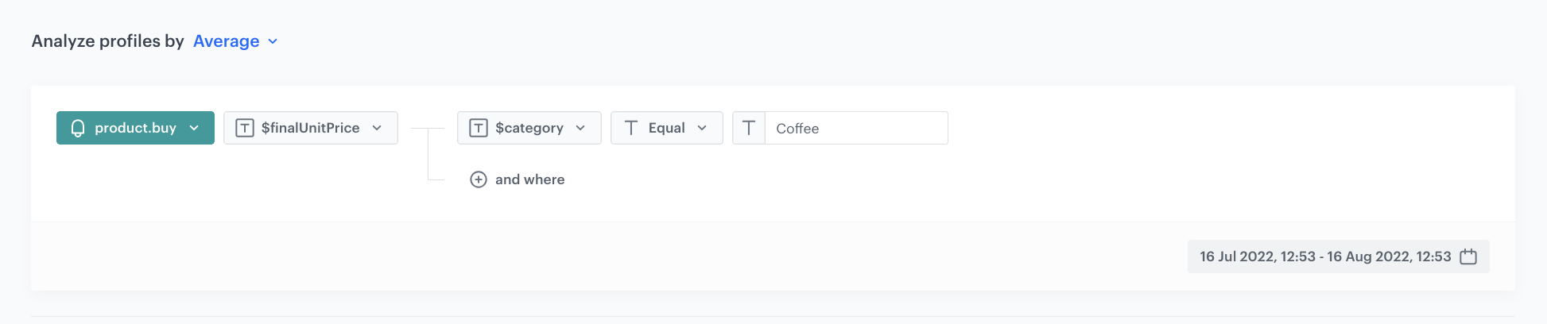Click the text-type icon beside $finalUnitPrice
This screenshot has width=1547, height=324.
245,128
